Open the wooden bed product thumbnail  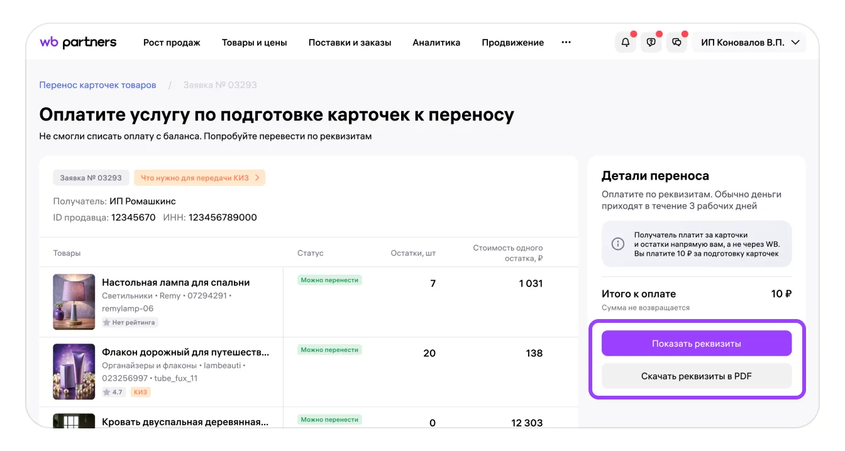74,420
